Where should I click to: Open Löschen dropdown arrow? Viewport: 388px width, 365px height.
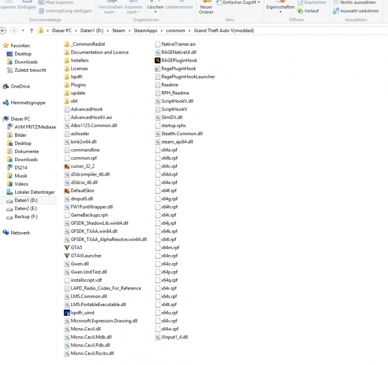156,12
